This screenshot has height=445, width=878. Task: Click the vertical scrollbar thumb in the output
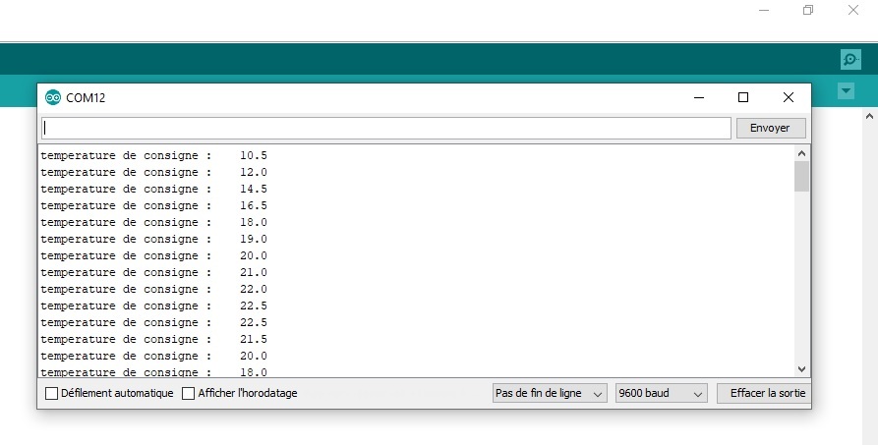point(801,177)
